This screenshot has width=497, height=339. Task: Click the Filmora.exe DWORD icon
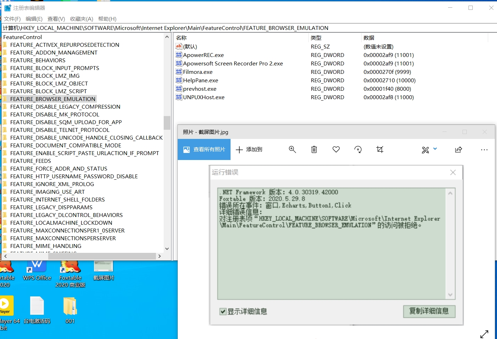coord(179,72)
